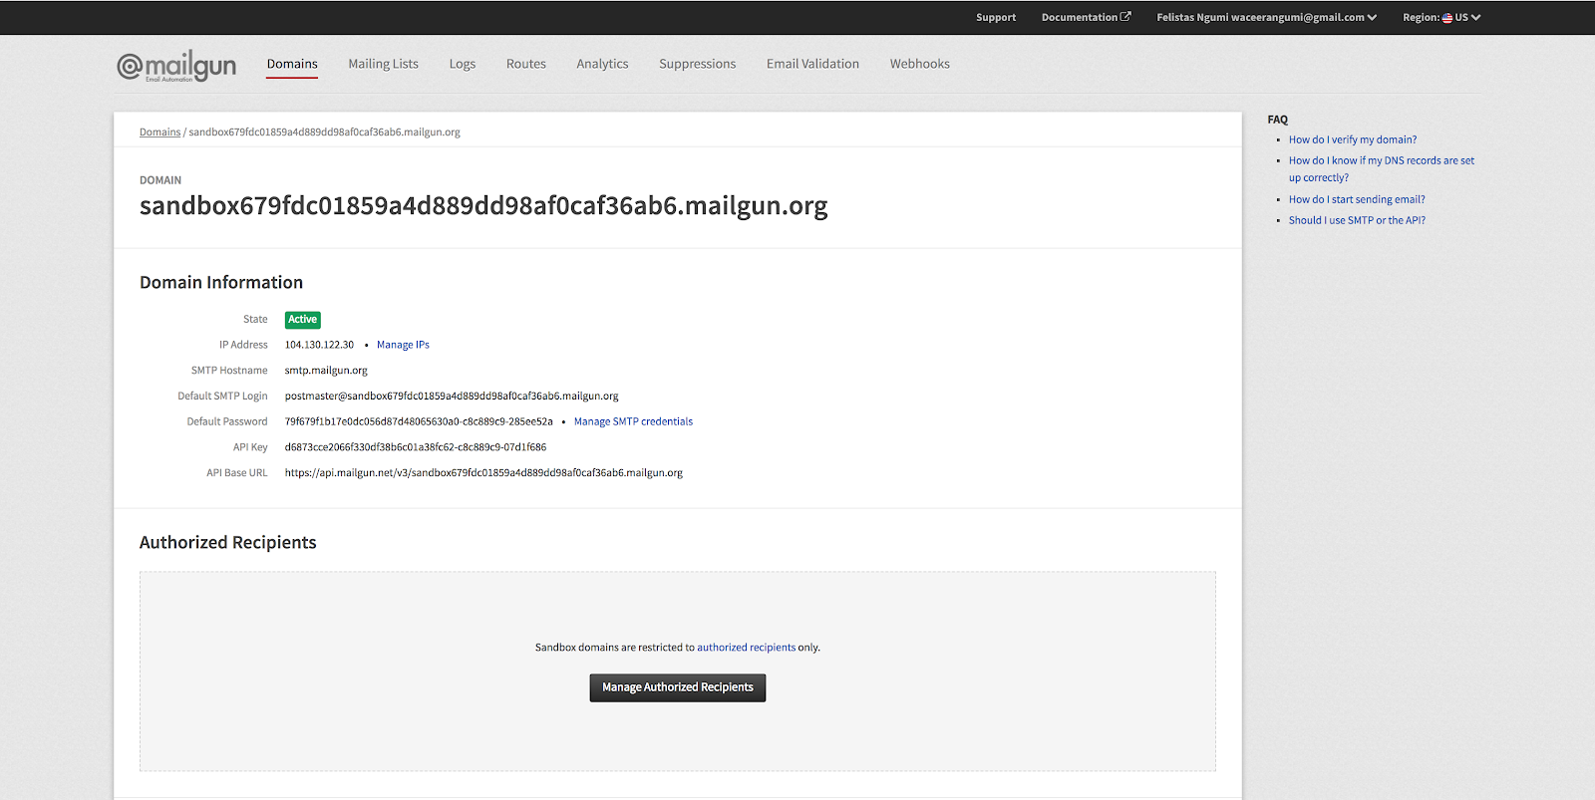Click the sandbox domain breadcrumb text
The width and height of the screenshot is (1595, 800).
[x=325, y=132]
